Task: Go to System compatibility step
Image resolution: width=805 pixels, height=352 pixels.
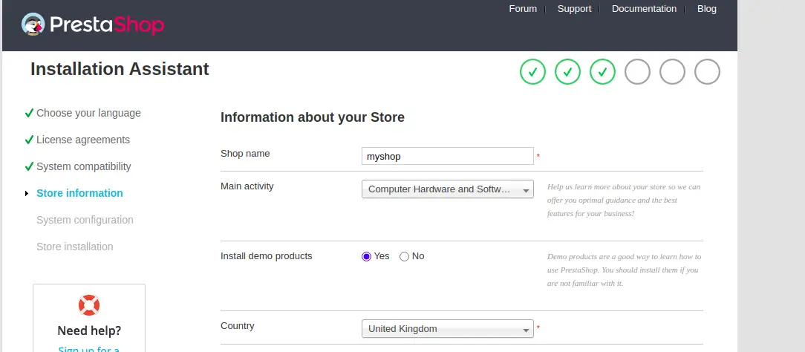Action: (x=84, y=166)
